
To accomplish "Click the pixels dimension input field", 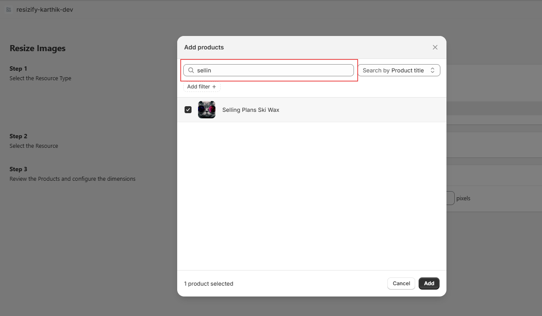I will point(449,198).
